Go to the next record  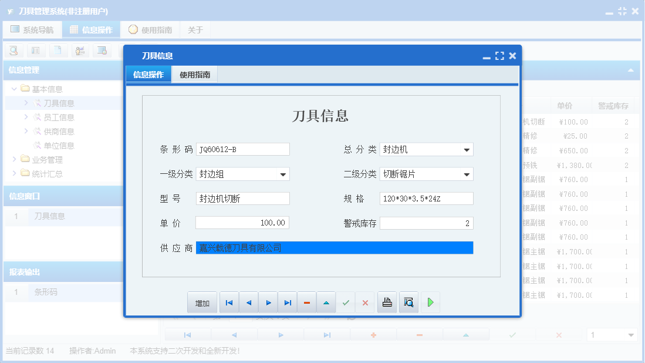coord(268,302)
